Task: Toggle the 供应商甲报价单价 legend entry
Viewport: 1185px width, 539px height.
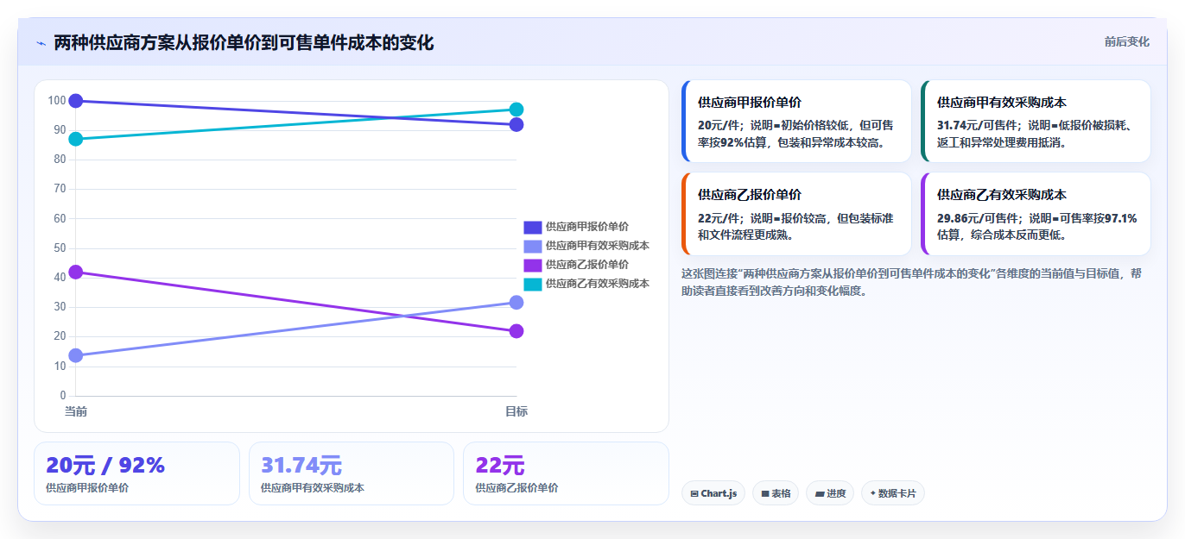Action: (x=576, y=227)
